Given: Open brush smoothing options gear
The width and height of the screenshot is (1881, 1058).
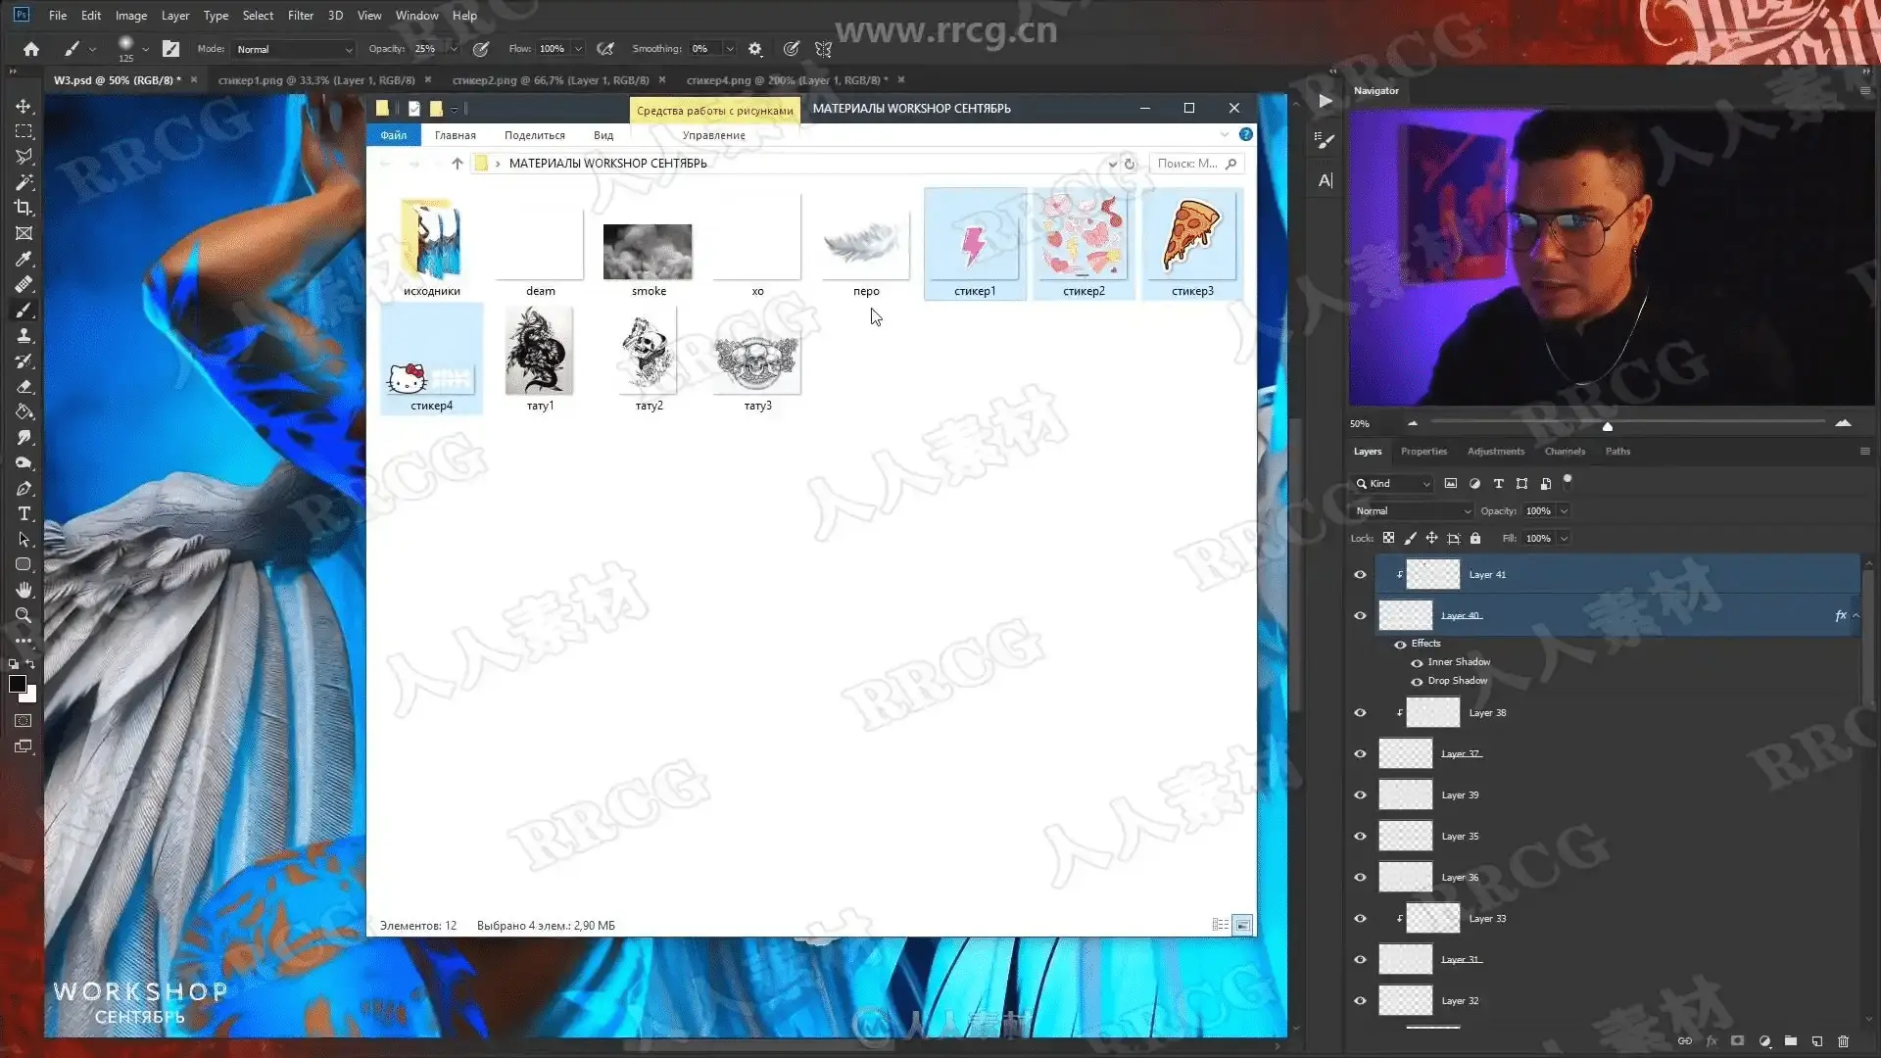Looking at the screenshot, I should [x=754, y=49].
